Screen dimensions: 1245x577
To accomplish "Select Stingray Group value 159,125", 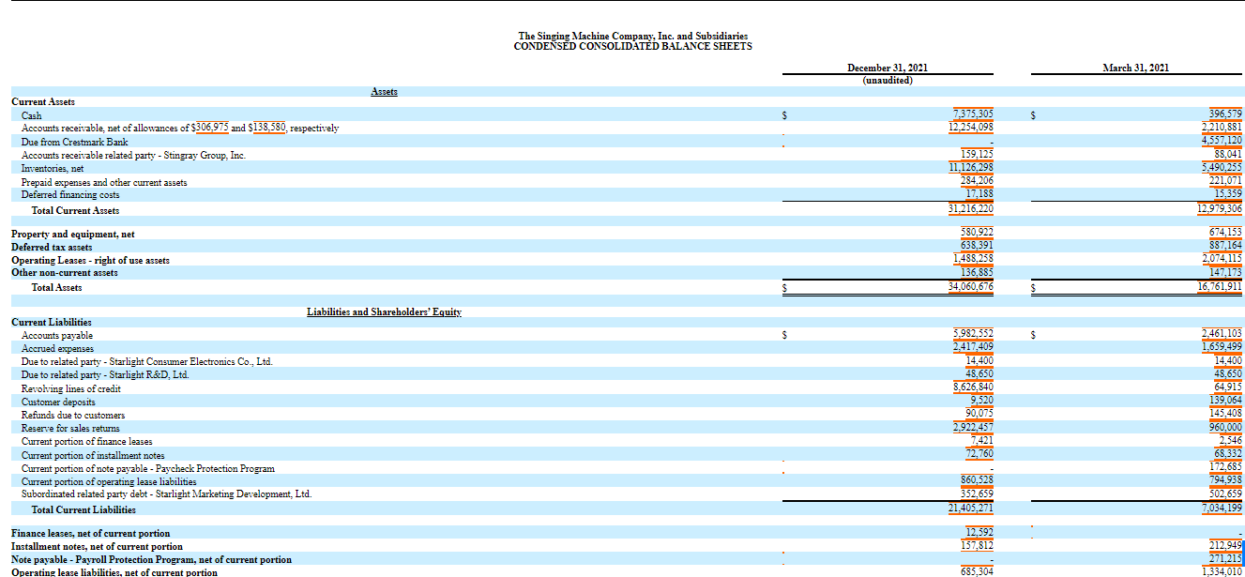I will pyautogui.click(x=978, y=154).
